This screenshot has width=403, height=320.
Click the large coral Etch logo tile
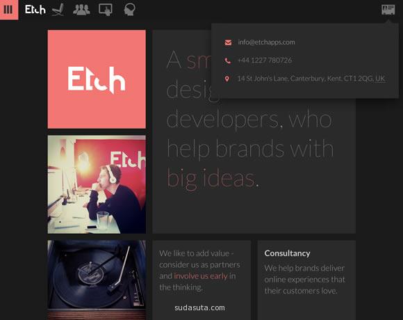pos(97,79)
